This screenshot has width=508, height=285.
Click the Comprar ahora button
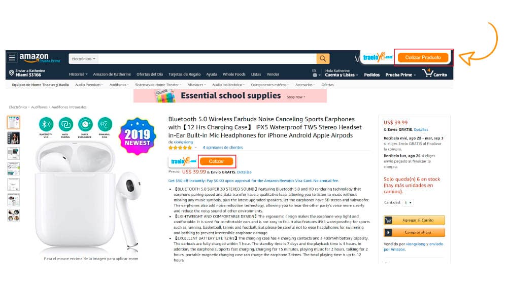coord(414,232)
